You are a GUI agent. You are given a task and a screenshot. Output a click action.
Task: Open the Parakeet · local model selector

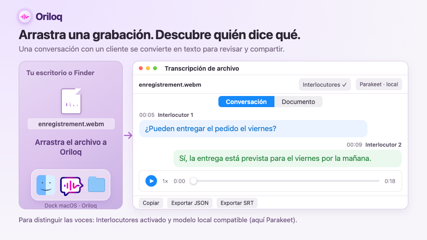tap(379, 84)
